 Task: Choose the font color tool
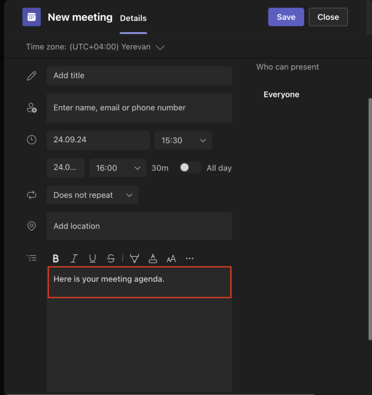tap(153, 258)
